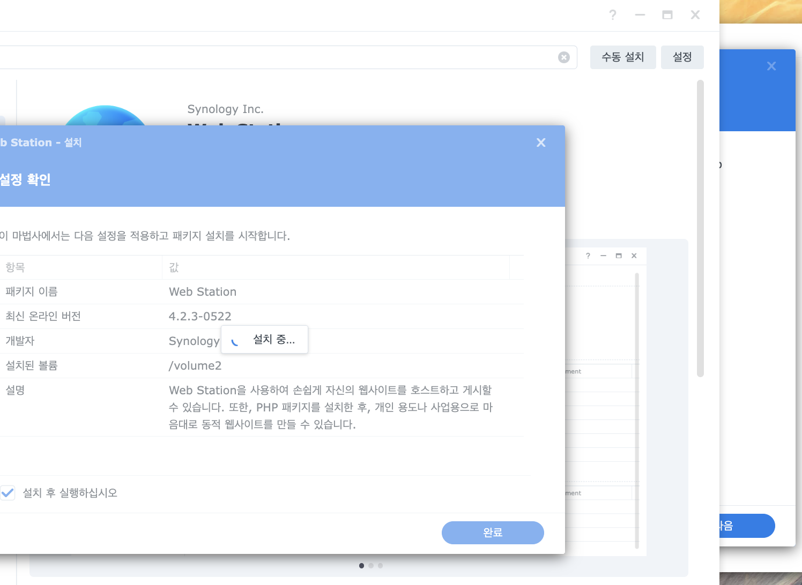Viewport: 802px width, 585px height.
Task: Click the 설정 확인 wizard heading
Action: (x=25, y=180)
